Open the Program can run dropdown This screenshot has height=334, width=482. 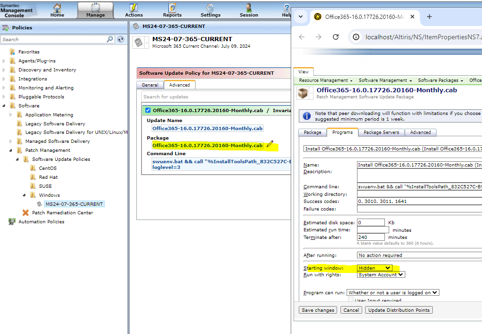click(393, 292)
